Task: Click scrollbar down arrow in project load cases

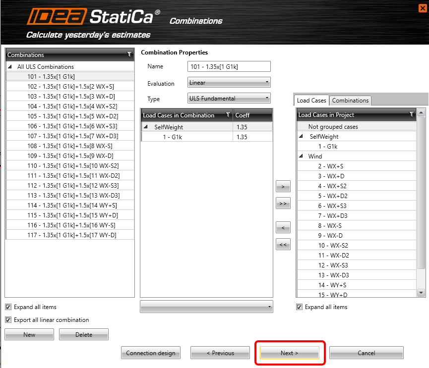Action: [x=421, y=293]
